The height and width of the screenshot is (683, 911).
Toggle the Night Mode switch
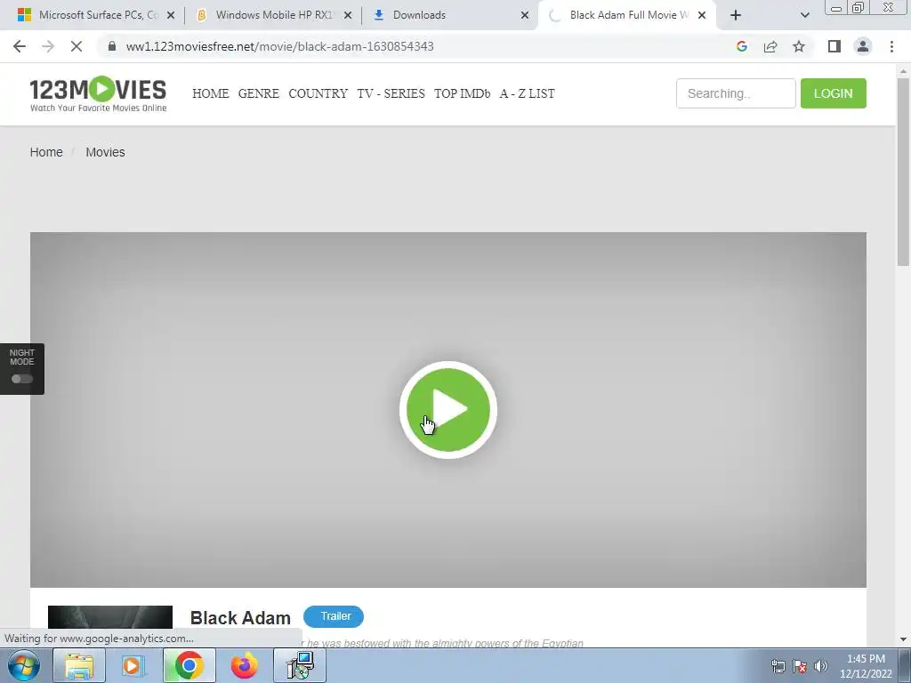pos(22,379)
